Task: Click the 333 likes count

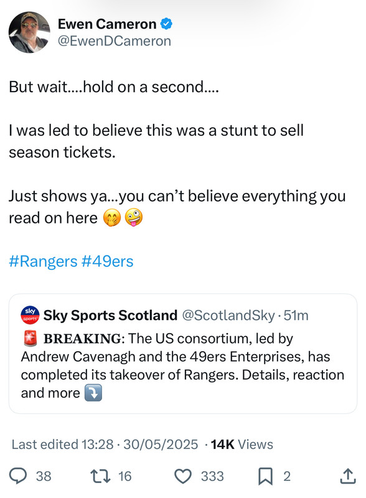Action: tap(212, 476)
